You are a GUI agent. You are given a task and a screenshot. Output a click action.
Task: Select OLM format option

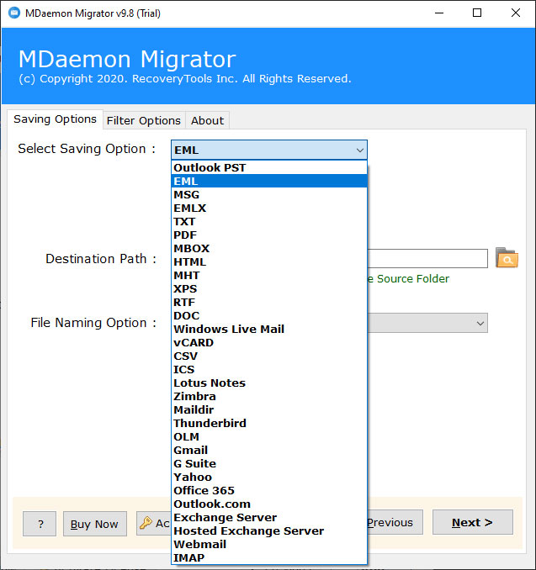pos(269,436)
